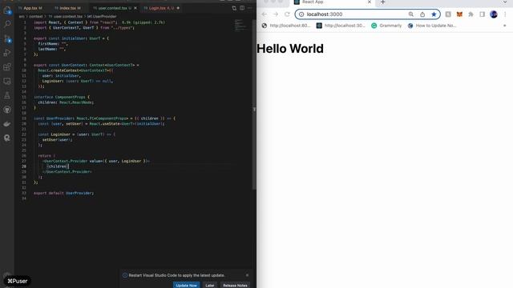Screen dimensions: 513x288
Task: Open the Docker whale view
Action: (x=7, y=124)
